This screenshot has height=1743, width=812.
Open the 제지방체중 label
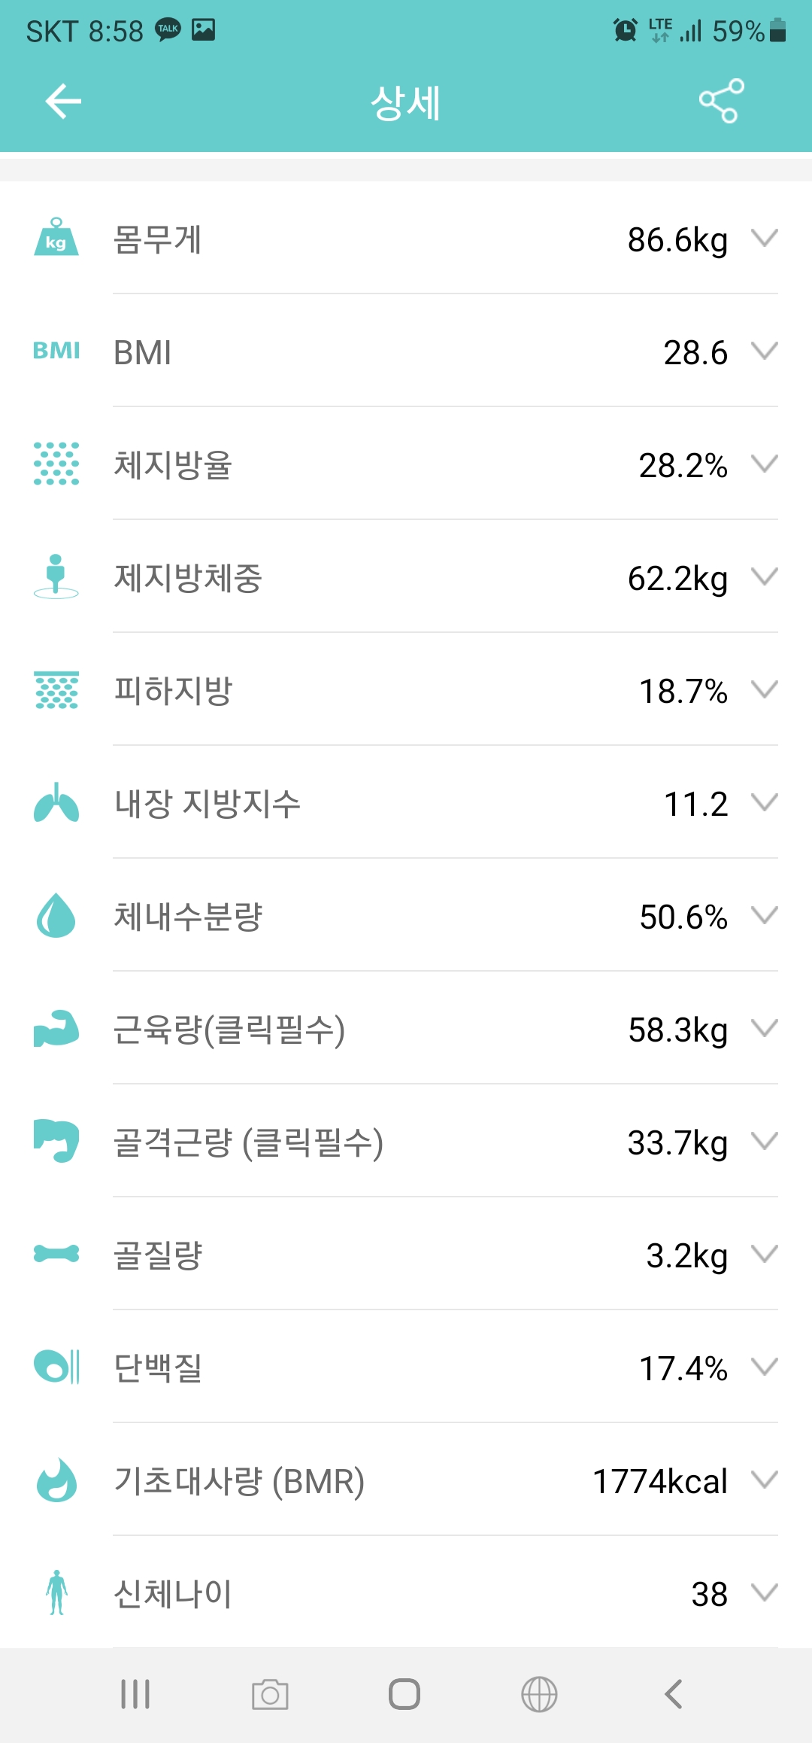pyautogui.click(x=187, y=578)
